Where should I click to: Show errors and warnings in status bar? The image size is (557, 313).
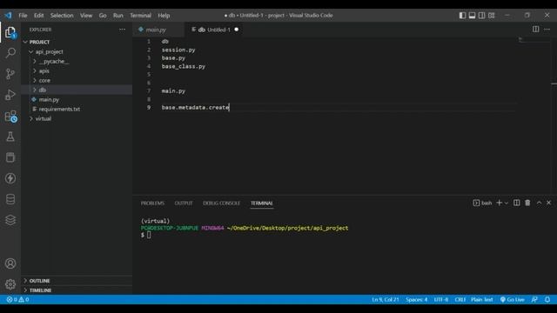click(17, 299)
